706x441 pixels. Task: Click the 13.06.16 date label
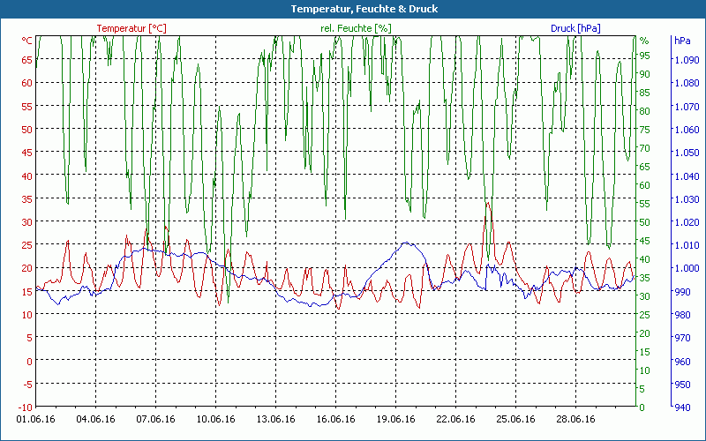click(276, 419)
